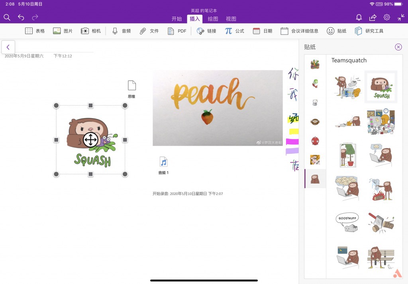Click the redo arrow icon
Viewport: 408px width, 284px height.
coord(35,17)
